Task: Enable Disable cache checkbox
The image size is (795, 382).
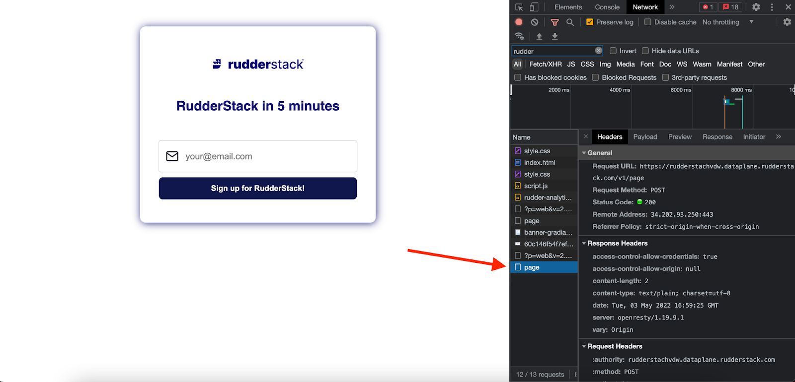Action: click(x=648, y=22)
